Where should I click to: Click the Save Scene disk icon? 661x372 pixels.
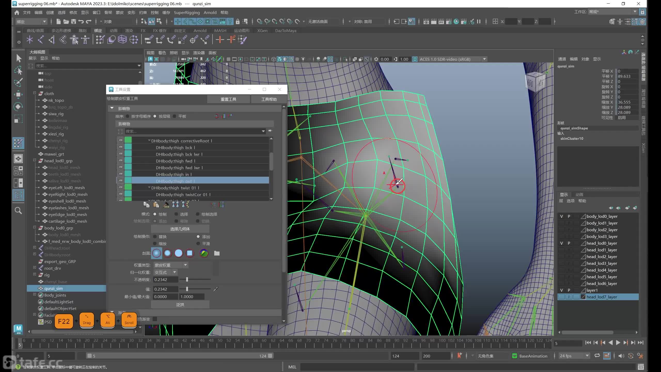point(73,21)
